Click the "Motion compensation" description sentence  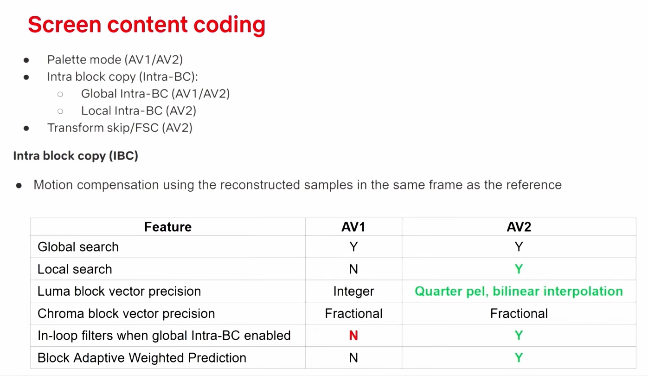pos(297,185)
